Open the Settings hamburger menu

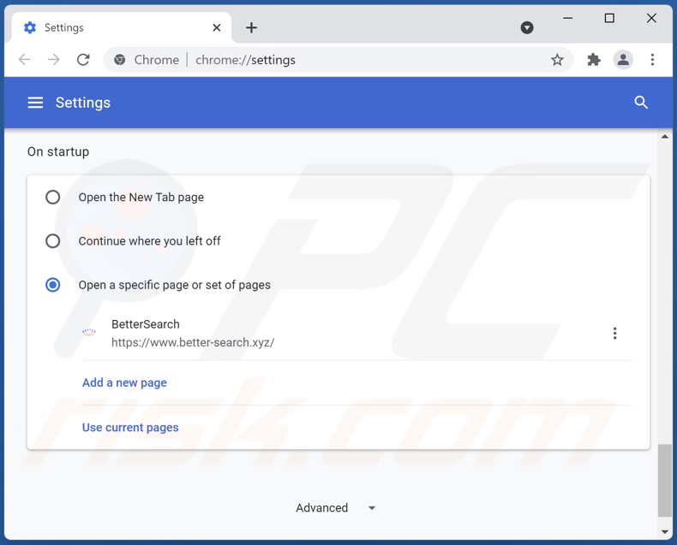pyautogui.click(x=35, y=103)
